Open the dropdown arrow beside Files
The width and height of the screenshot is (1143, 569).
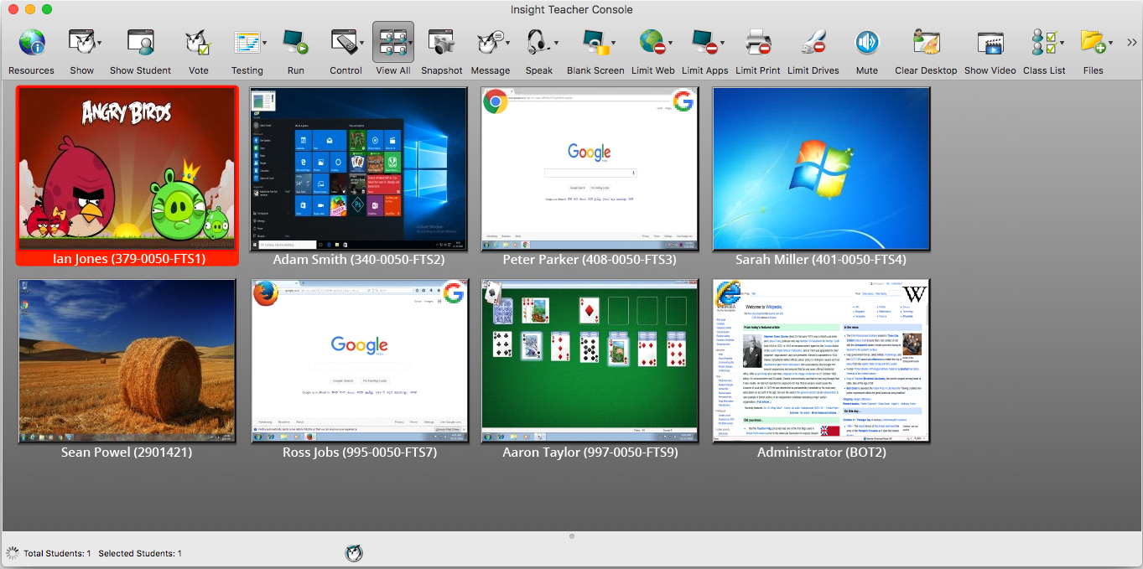[1110, 43]
